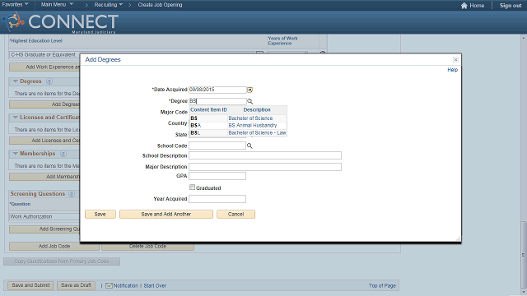Click Add Work Experience button
The height and width of the screenshot is (296, 527).
pyautogui.click(x=44, y=67)
